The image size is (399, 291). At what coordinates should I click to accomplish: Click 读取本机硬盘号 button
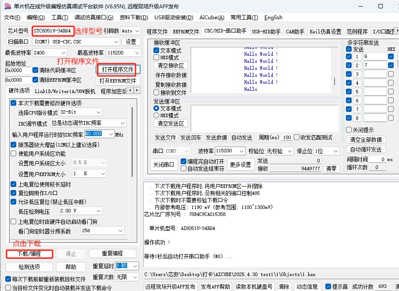pos(254,287)
